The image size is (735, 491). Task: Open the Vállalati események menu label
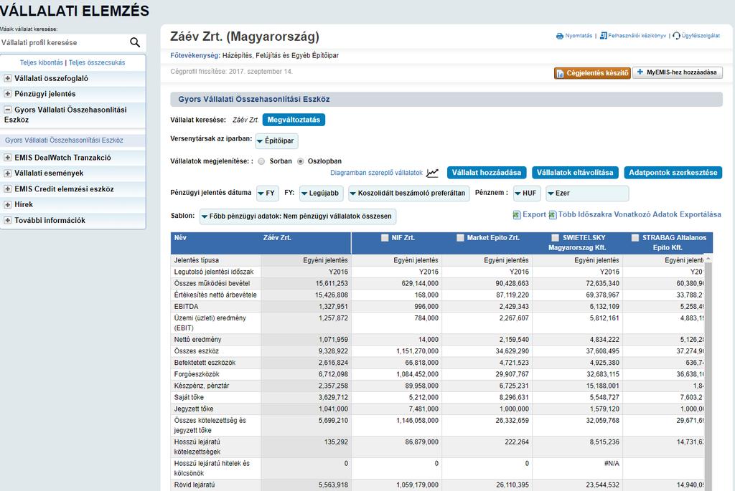[x=49, y=173]
